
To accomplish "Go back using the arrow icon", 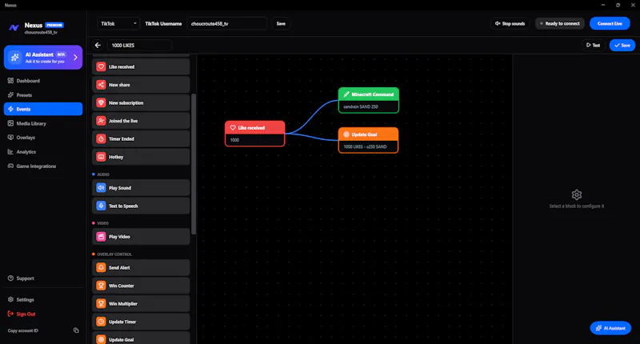I will (x=98, y=46).
